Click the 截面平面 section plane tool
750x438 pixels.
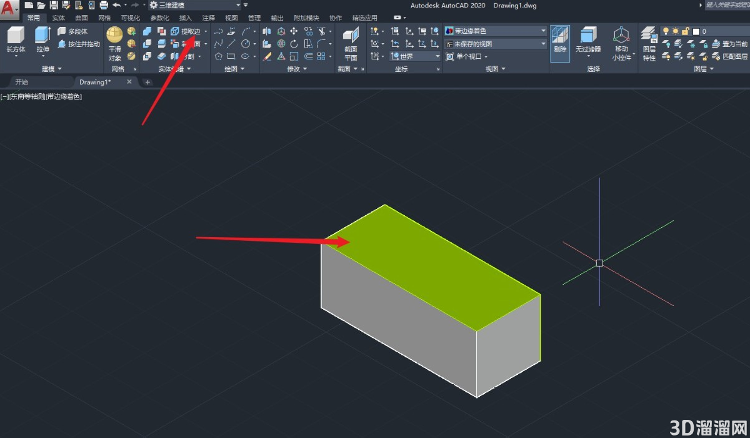point(351,43)
